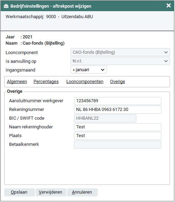Switch to the Algemeen tab

tap(17, 82)
